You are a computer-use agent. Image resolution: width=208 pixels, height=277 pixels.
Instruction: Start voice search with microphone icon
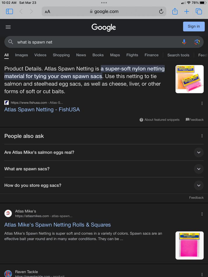tap(184, 42)
